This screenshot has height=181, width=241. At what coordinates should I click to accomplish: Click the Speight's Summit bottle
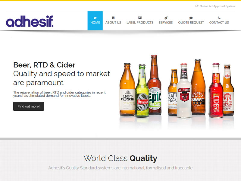pos(198,87)
